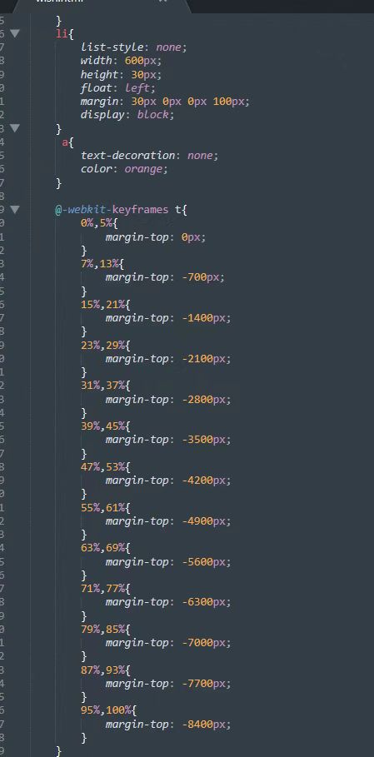Collapse the li rule fold arrow

pos(15,33)
